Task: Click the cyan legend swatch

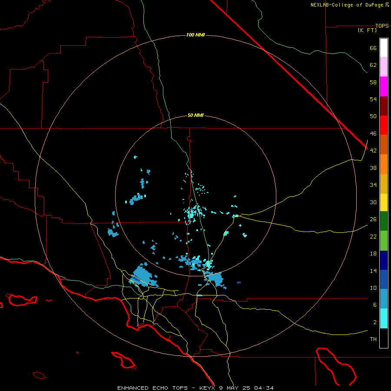Action: 384,318
